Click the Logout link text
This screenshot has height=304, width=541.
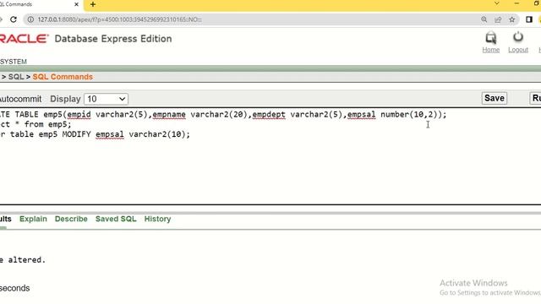[x=518, y=50]
